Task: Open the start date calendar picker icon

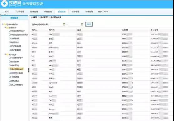Action: click(x=64, y=24)
